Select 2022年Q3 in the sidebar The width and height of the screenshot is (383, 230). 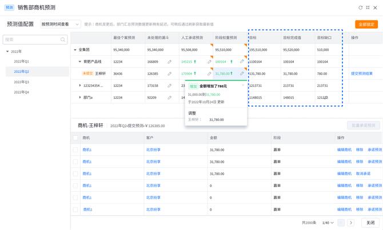(x=21, y=82)
